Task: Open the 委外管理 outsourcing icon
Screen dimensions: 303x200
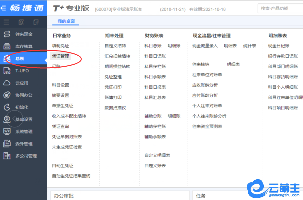Action: 7,144
